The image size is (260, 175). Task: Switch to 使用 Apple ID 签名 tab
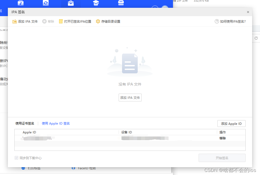[56, 123]
